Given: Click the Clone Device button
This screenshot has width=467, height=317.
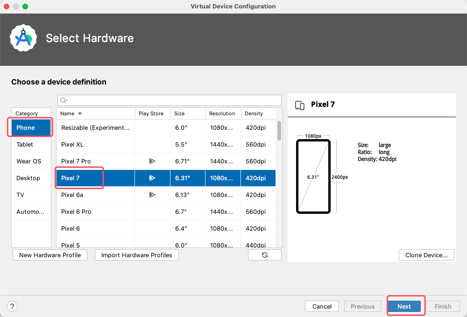Looking at the screenshot, I should (426, 255).
